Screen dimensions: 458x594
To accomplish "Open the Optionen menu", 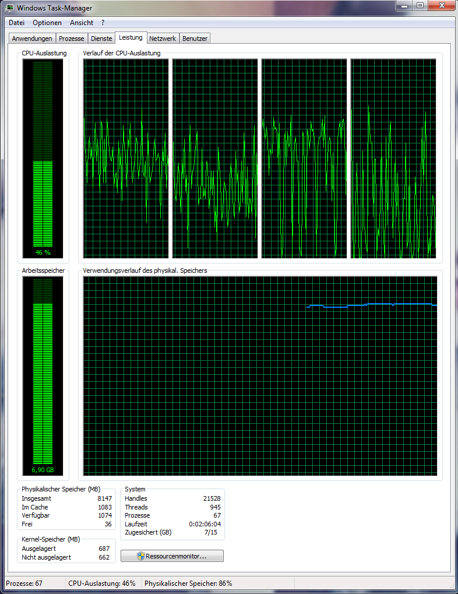I will pos(47,23).
